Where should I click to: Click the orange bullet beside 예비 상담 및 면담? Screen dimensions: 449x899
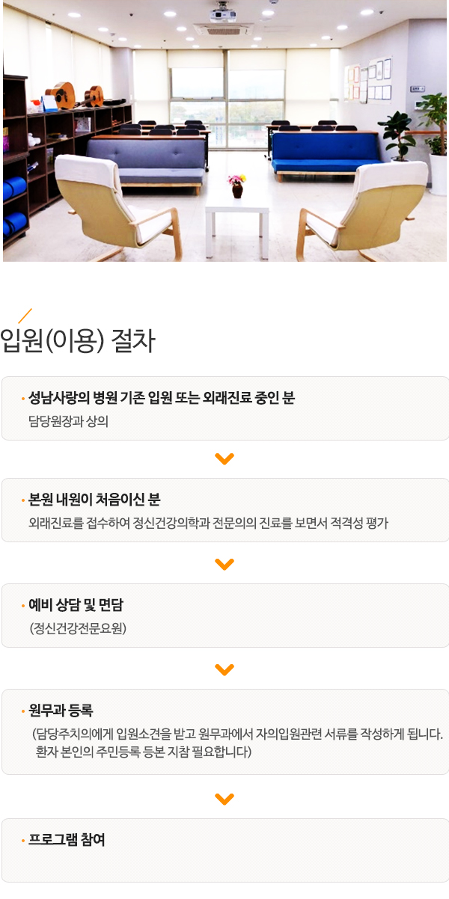coord(23,606)
